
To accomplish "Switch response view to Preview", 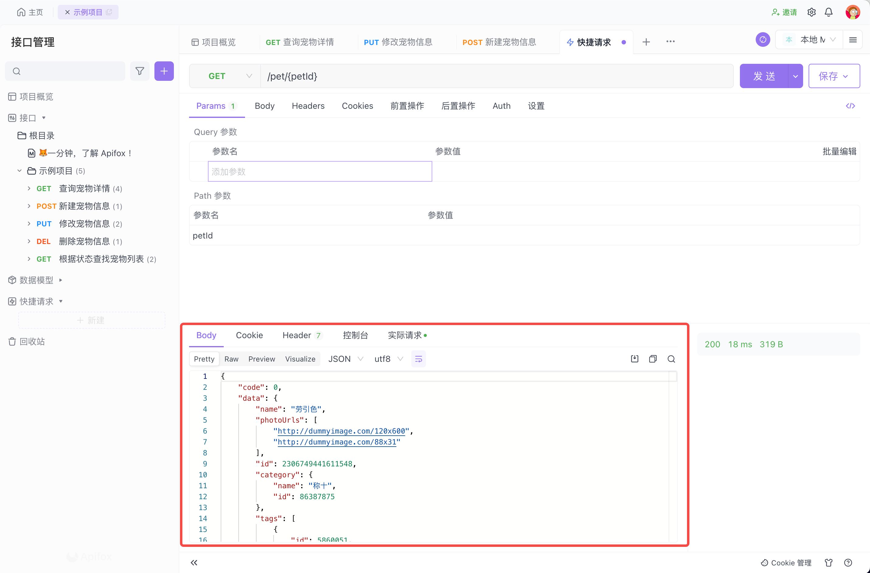I will (261, 359).
